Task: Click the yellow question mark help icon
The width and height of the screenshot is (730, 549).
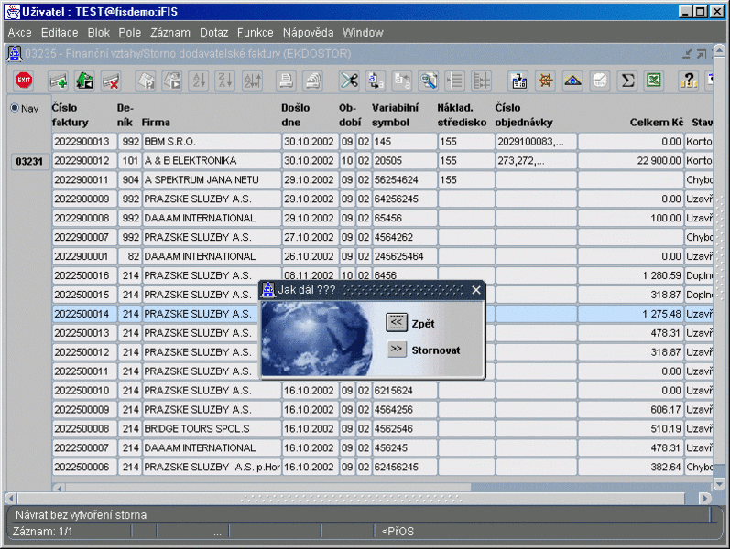Action: 689,81
